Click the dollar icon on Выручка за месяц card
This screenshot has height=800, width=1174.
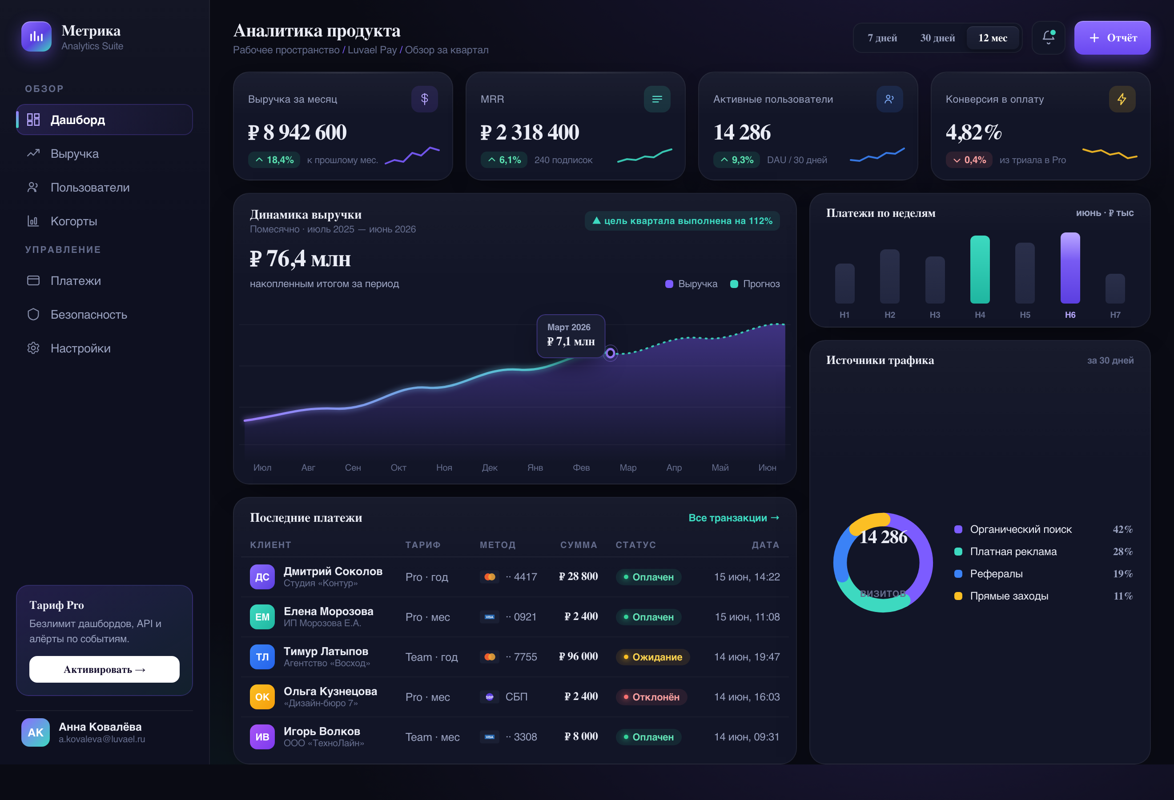click(x=424, y=99)
